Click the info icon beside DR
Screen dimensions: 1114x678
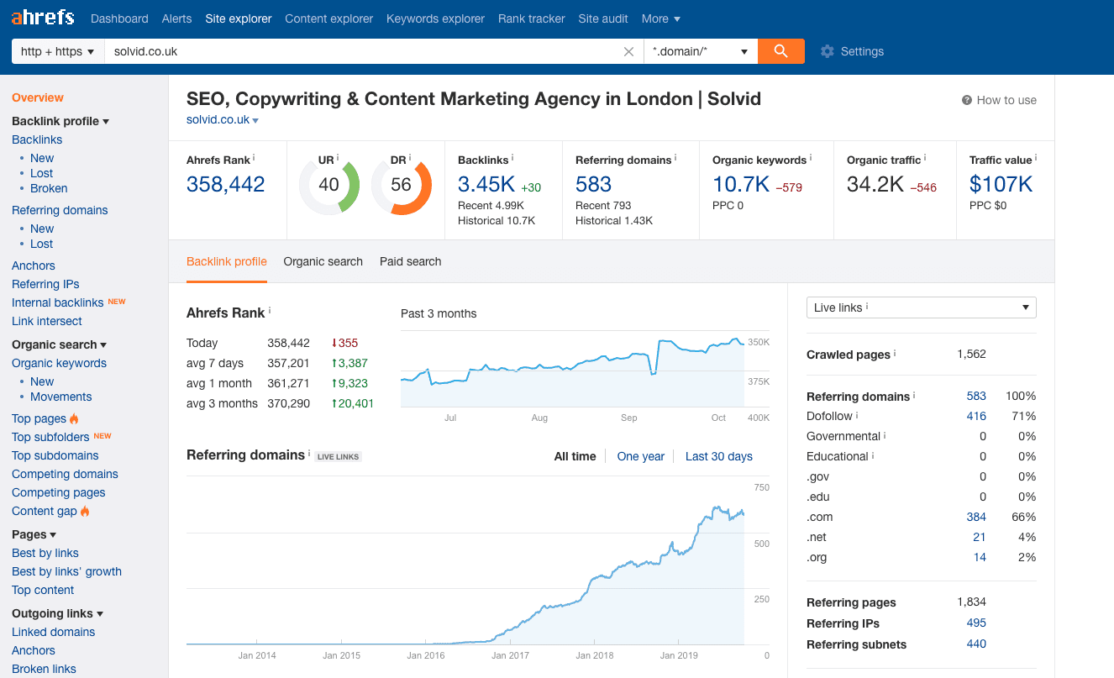point(410,158)
